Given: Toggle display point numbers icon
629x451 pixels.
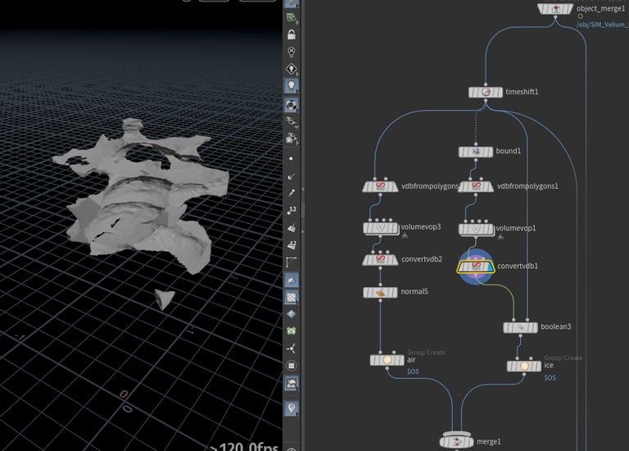Looking at the screenshot, I should (x=292, y=211).
